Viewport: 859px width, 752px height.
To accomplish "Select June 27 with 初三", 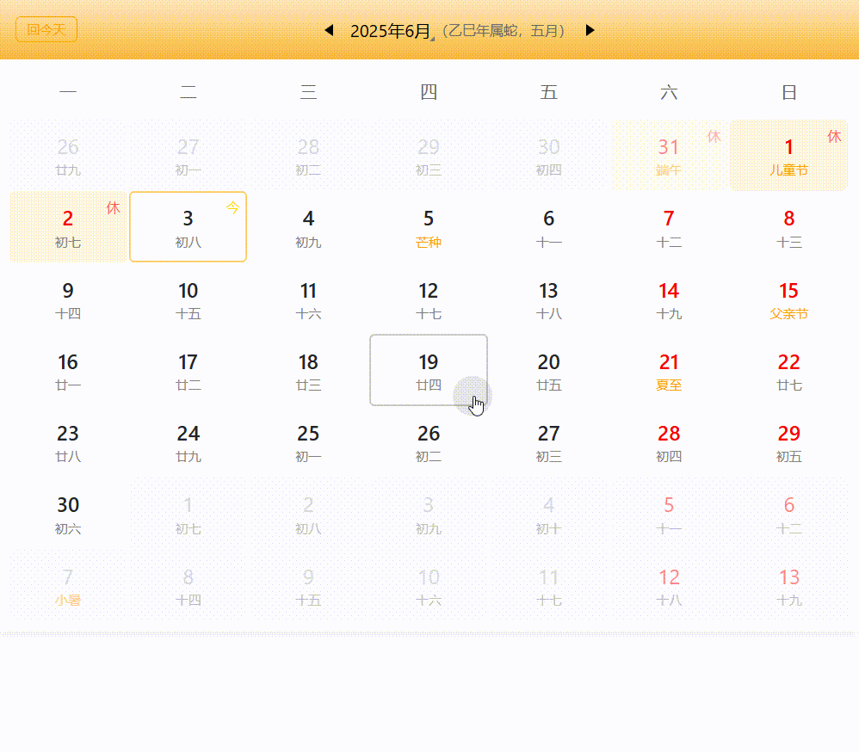I will pyautogui.click(x=549, y=441).
